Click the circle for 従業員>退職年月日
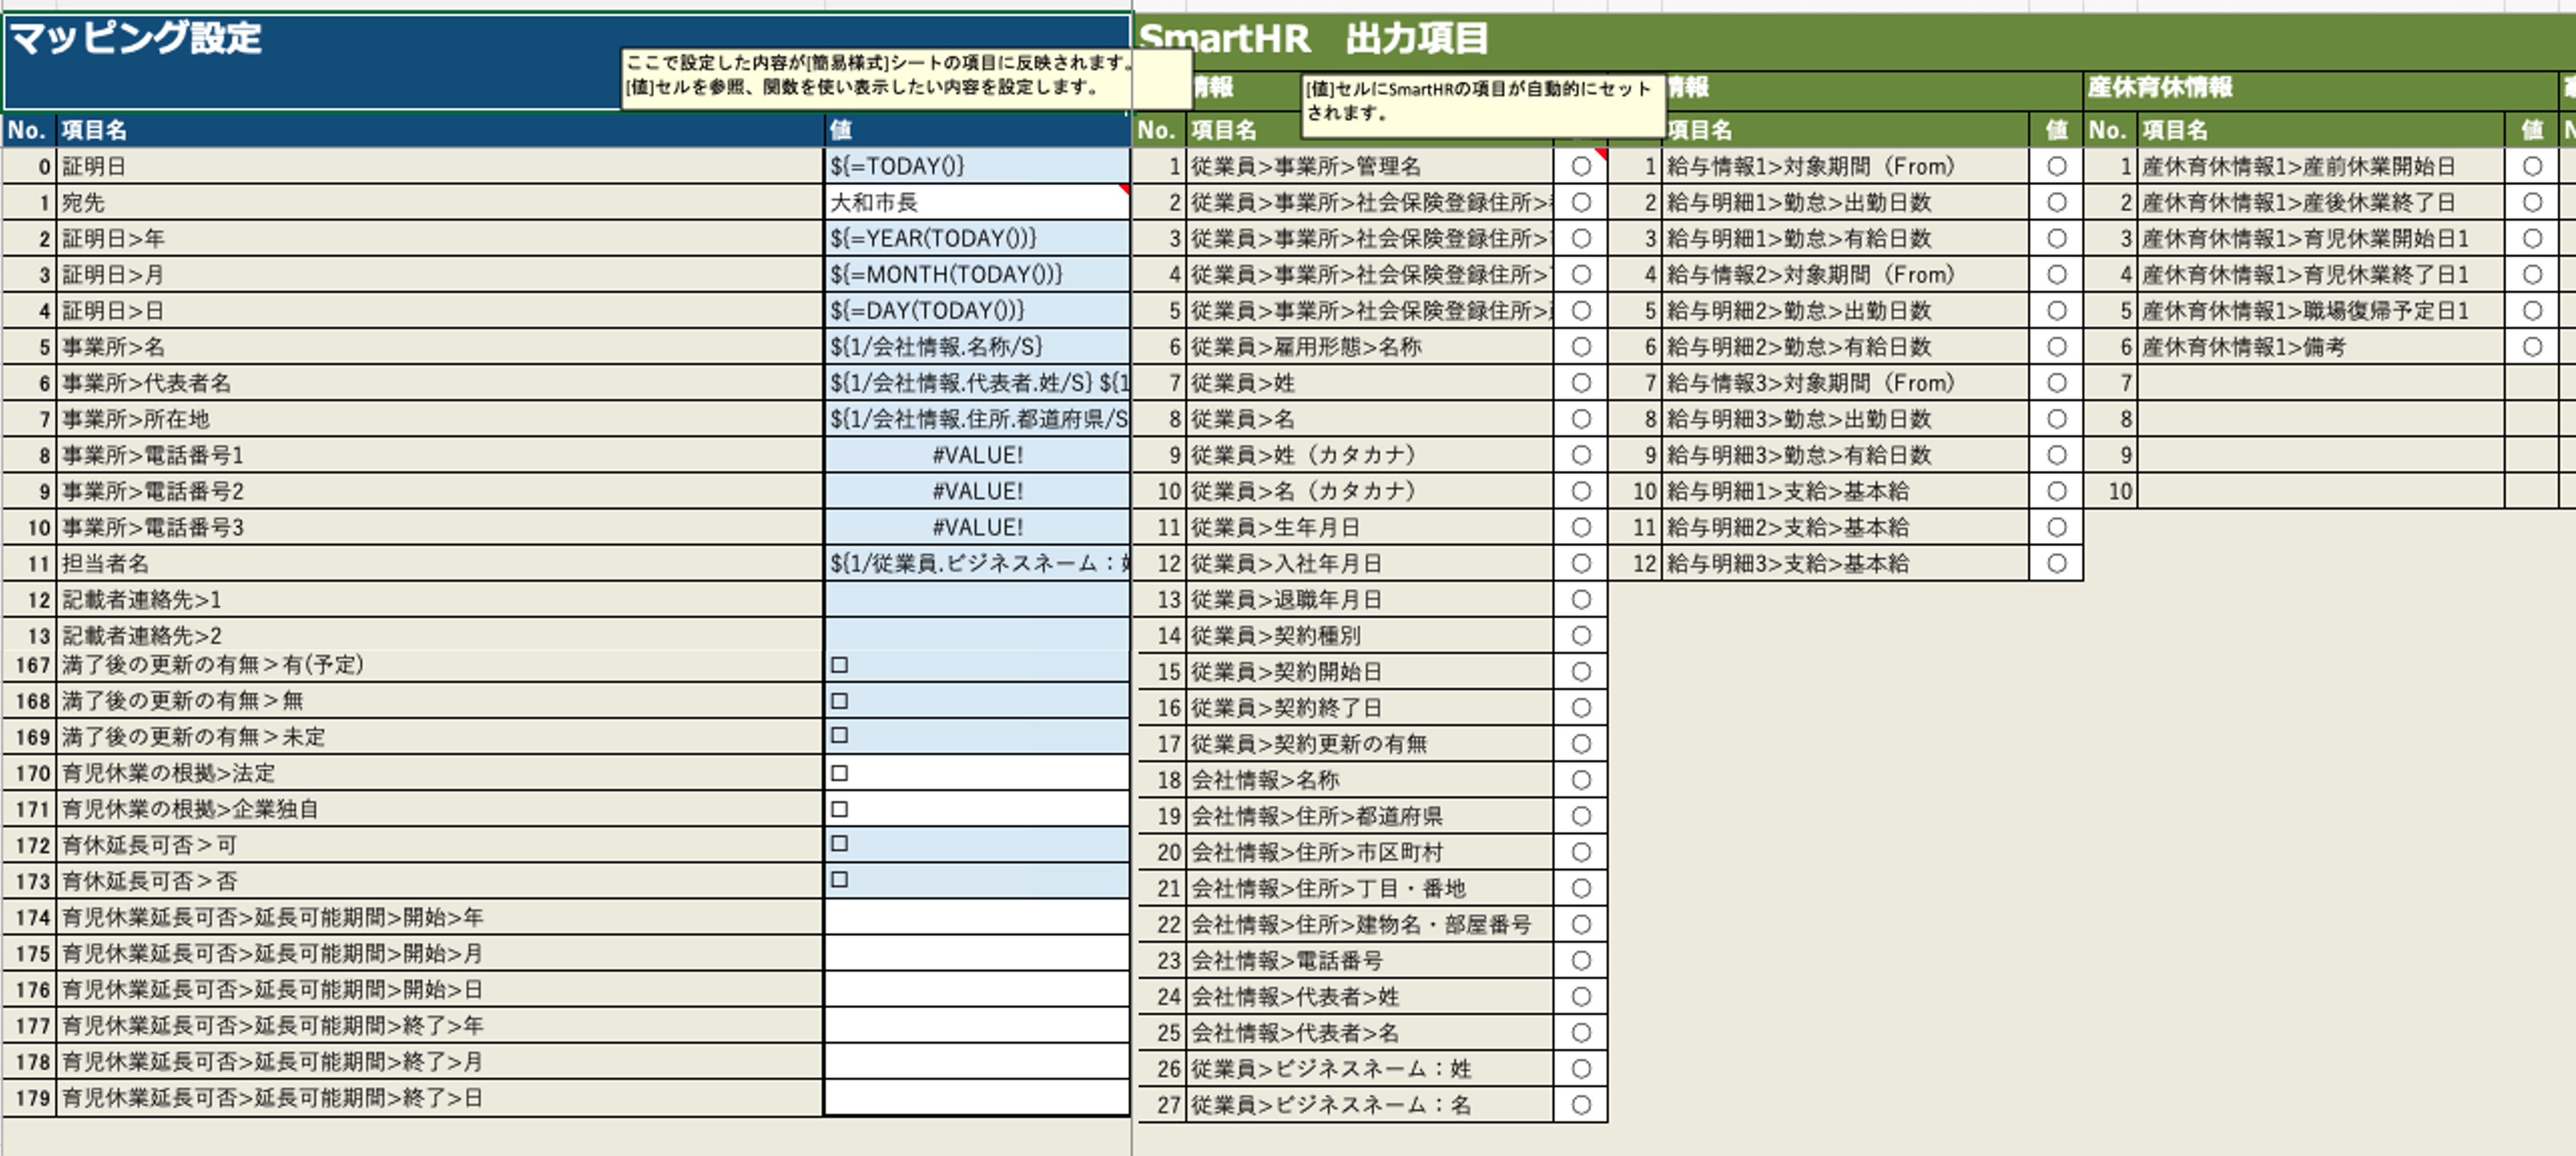Image resolution: width=2576 pixels, height=1156 pixels. (1581, 599)
